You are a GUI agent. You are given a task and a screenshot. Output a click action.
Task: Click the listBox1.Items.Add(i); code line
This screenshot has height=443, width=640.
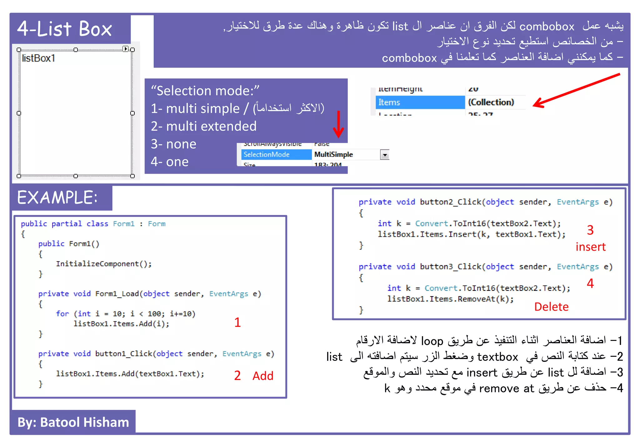(121, 324)
